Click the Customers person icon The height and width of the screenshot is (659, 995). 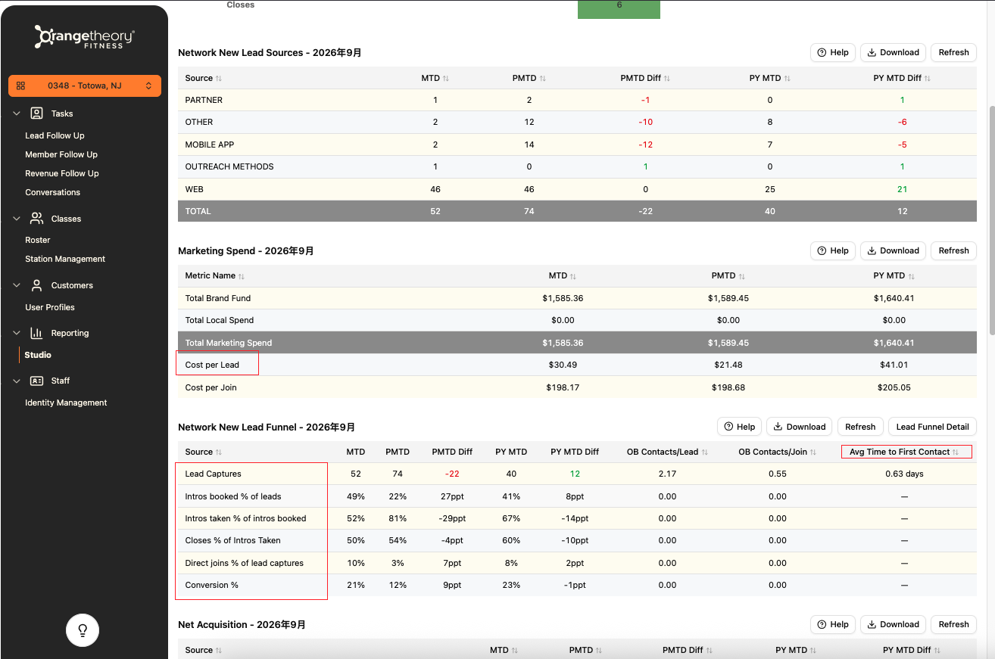pyautogui.click(x=36, y=285)
